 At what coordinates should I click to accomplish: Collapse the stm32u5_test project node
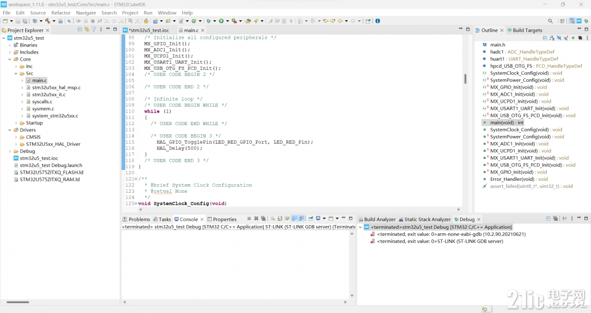click(x=4, y=38)
